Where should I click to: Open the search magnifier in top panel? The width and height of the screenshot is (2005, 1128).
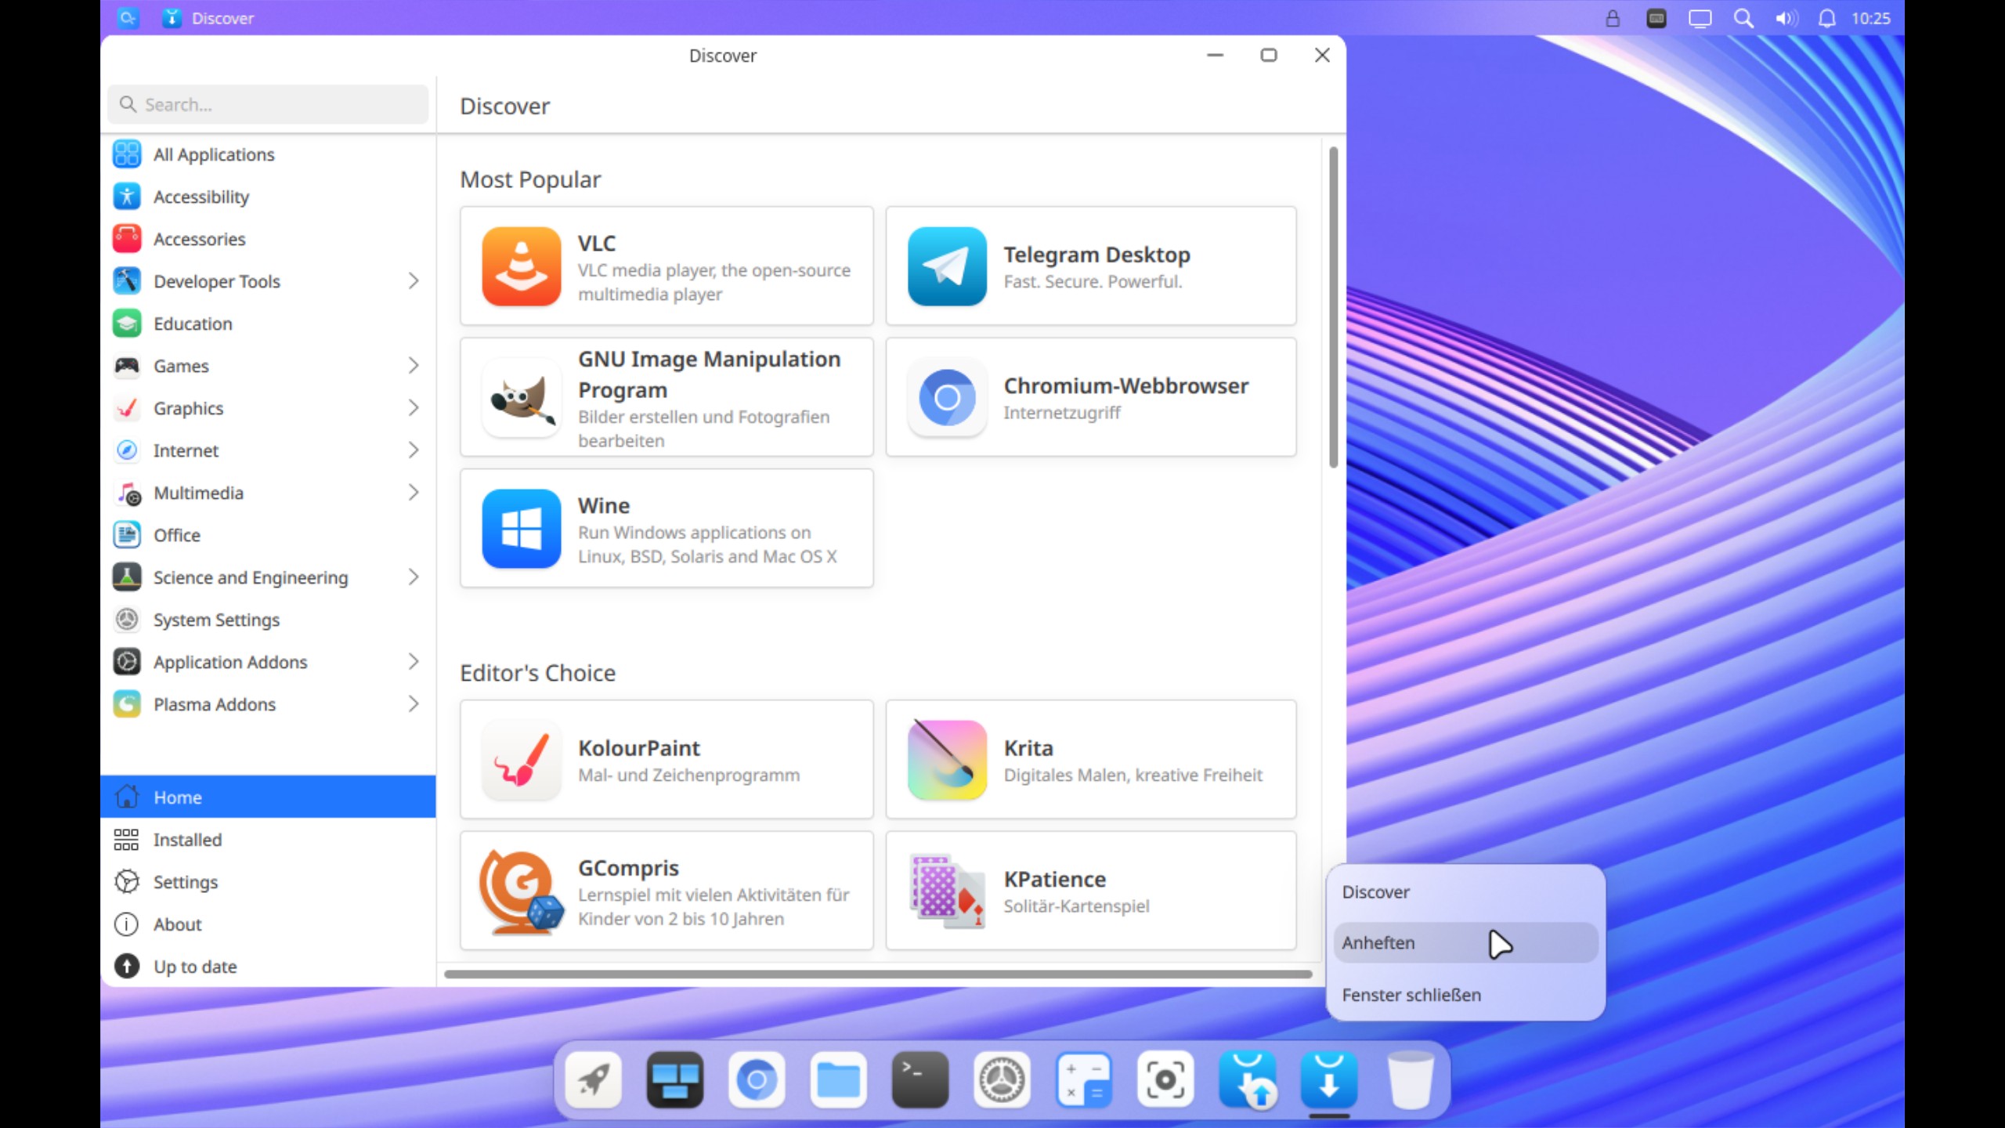pos(1743,18)
